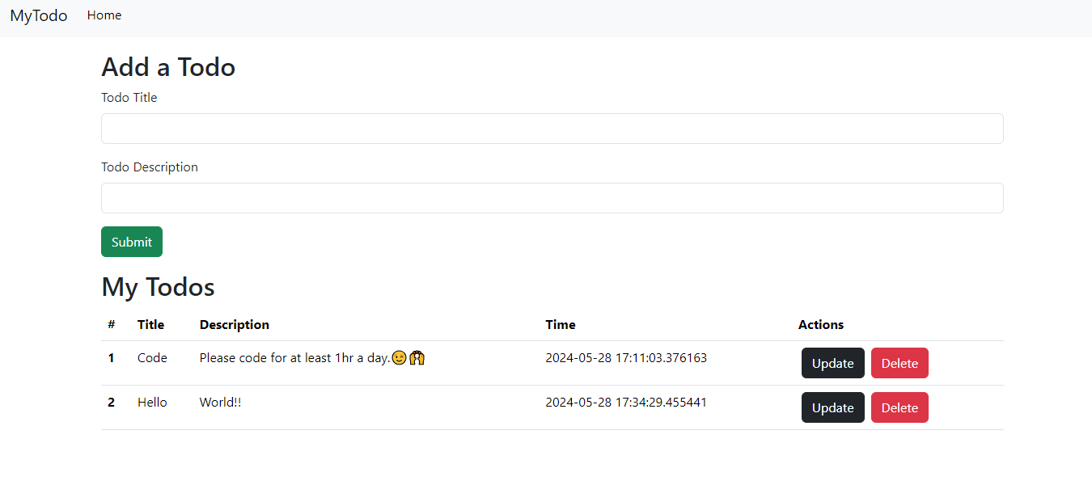Delete the Hello todo
This screenshot has width=1092, height=502.
pyautogui.click(x=899, y=407)
